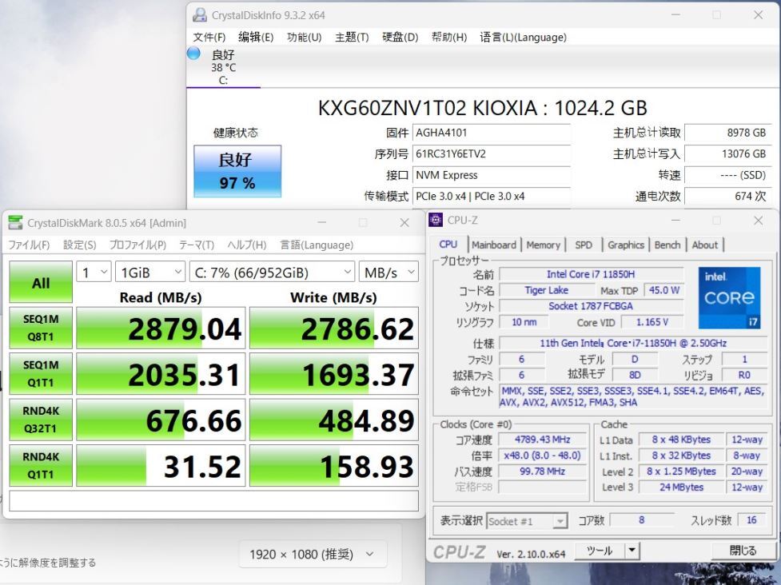781x585 pixels.
Task: Click the RND4K Q32T1 write result 484.89
Action: [334, 420]
